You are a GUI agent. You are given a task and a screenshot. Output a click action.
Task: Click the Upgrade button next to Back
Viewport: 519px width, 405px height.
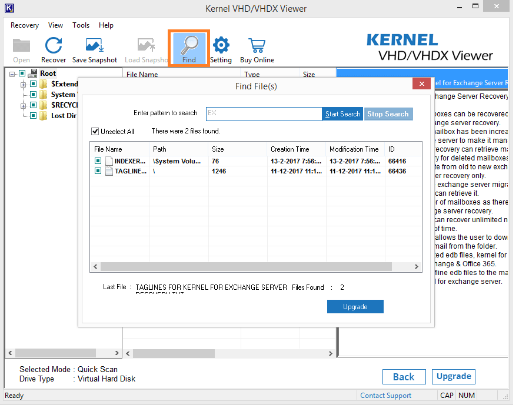pos(454,377)
